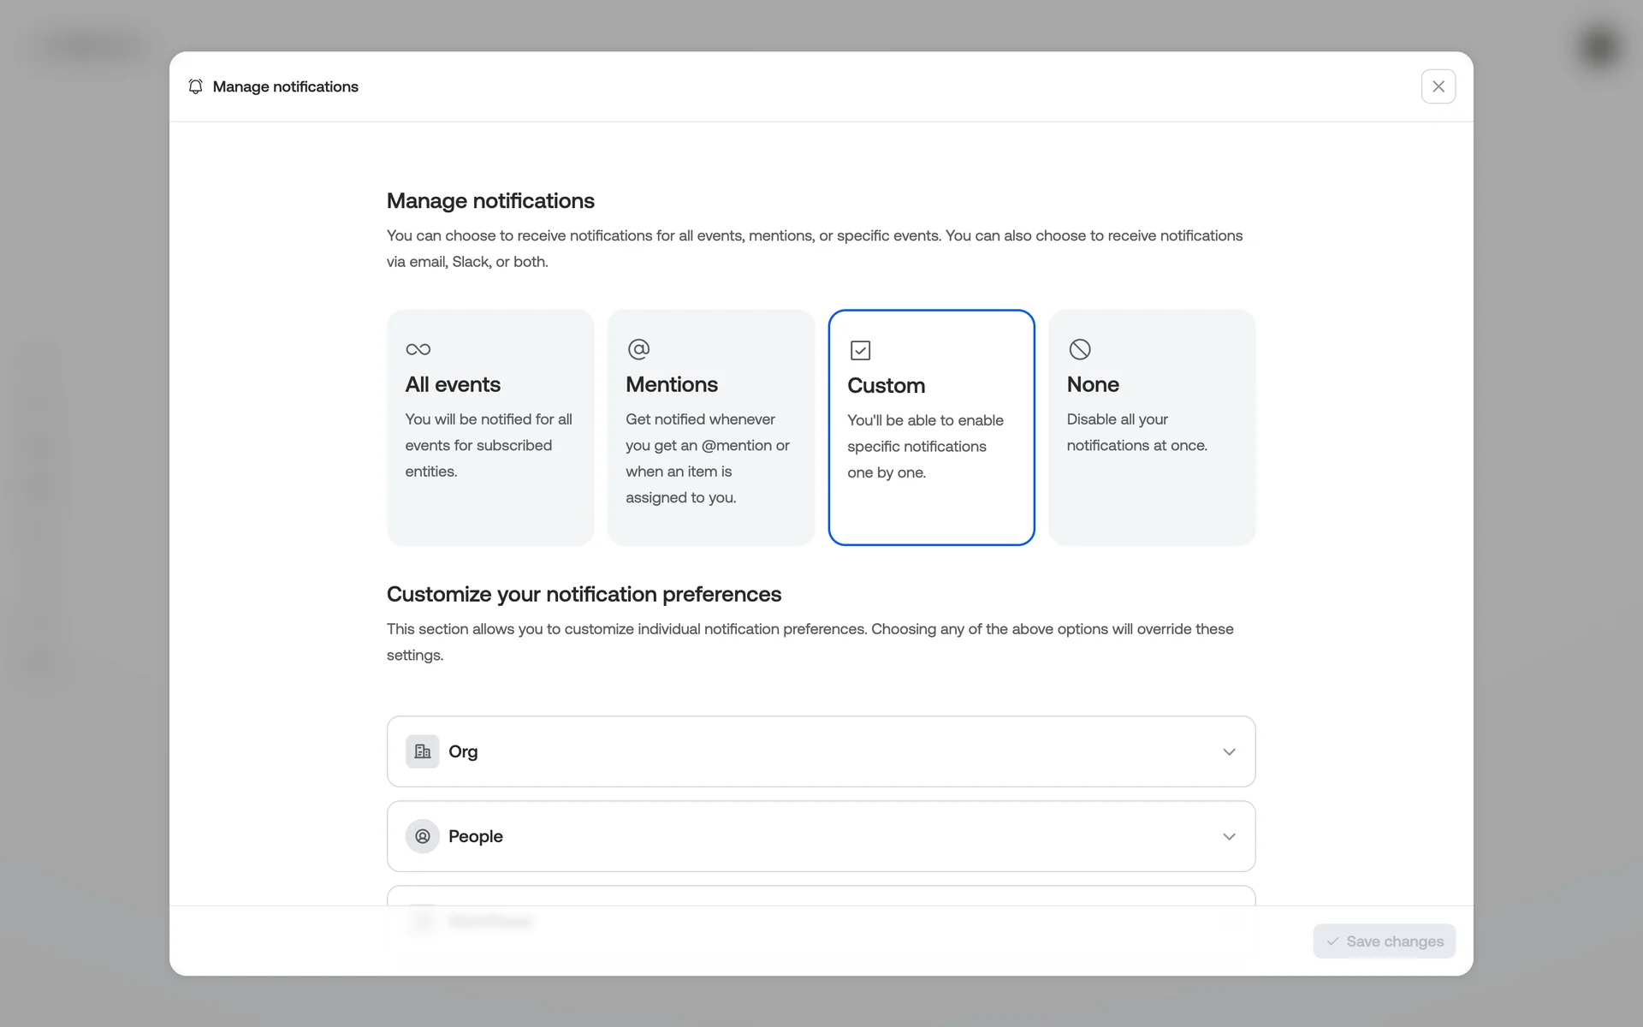Click the Manage notifications header title
Viewport: 1643px width, 1027px height.
[x=285, y=86]
